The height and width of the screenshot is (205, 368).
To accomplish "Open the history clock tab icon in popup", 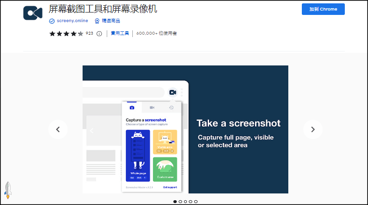I will (x=171, y=107).
